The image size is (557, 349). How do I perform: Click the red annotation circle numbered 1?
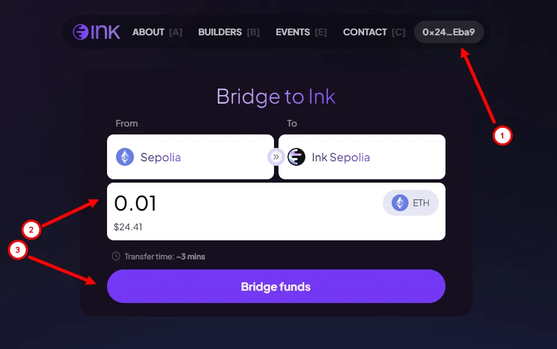pyautogui.click(x=502, y=136)
